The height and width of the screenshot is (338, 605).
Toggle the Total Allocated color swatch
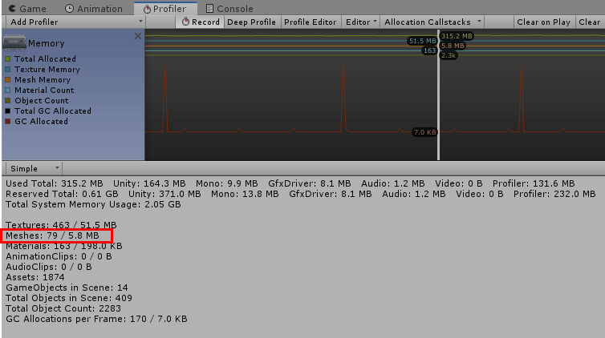point(8,59)
